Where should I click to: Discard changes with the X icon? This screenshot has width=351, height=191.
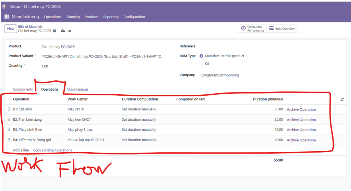70,31
